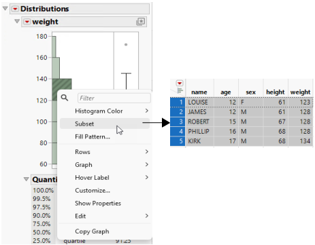Click the Distributions title text

(45, 9)
